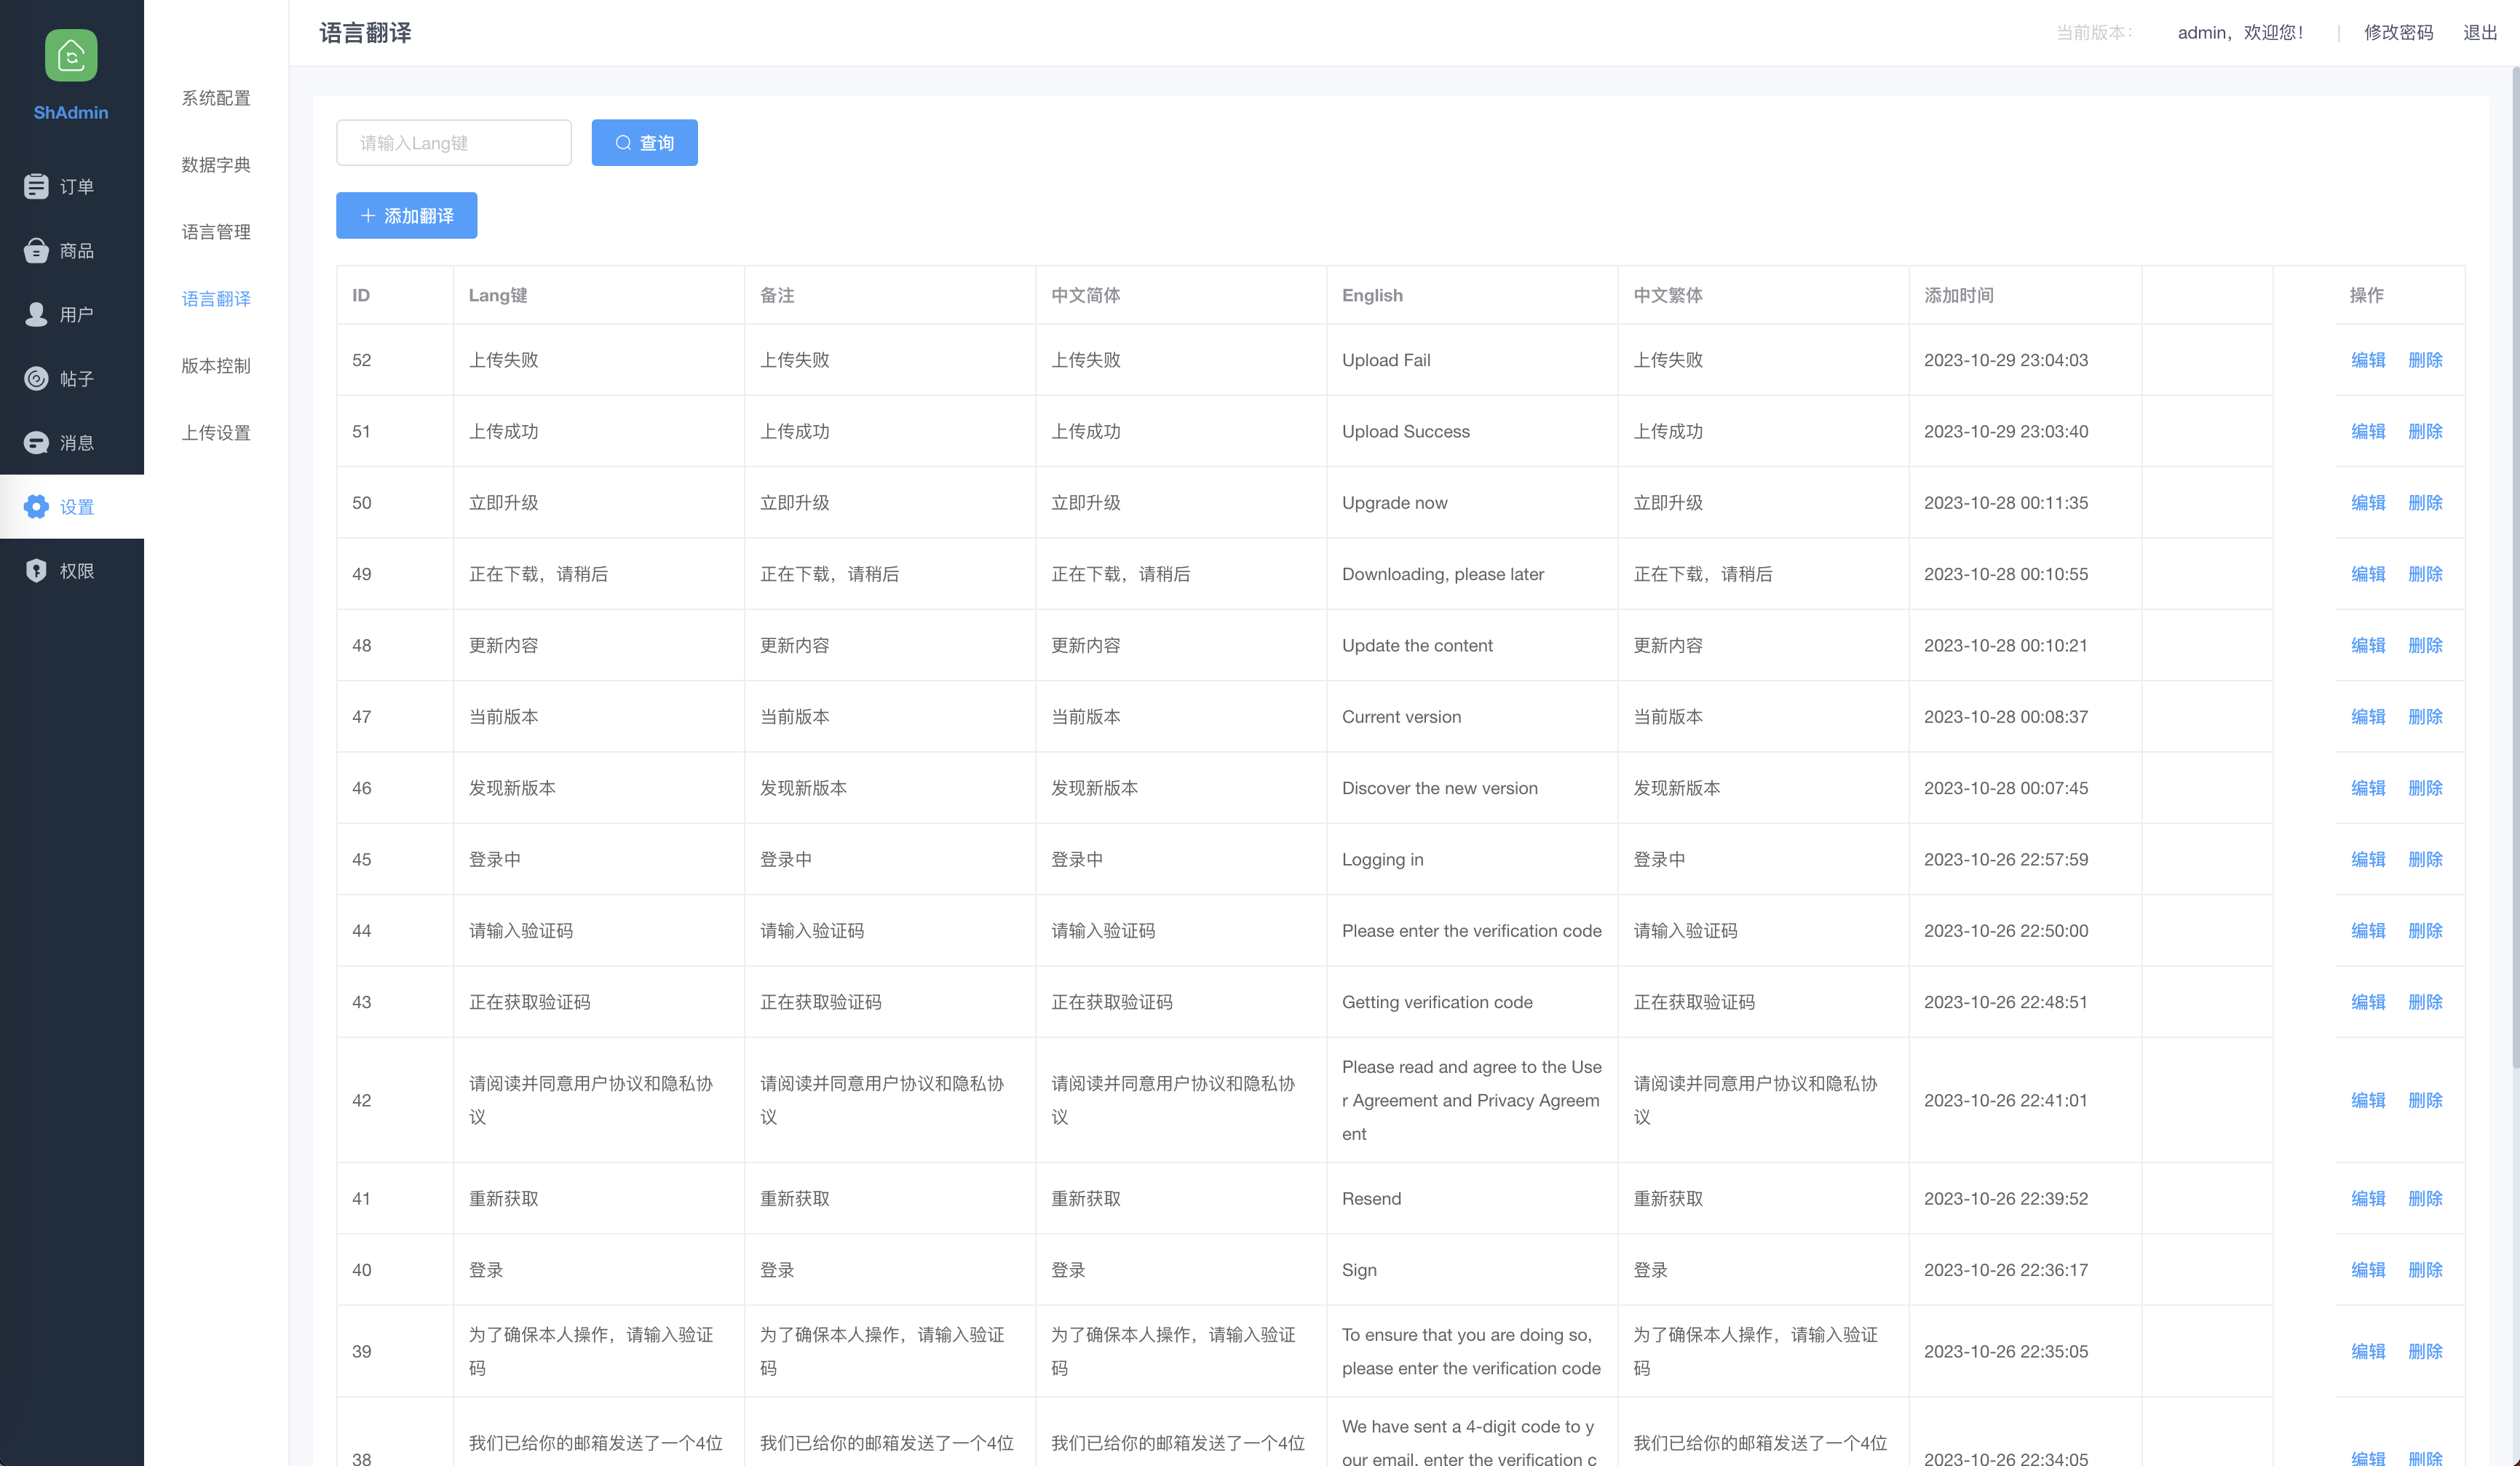Select the 设置 settings gear icon
2520x1466 pixels.
(36, 506)
